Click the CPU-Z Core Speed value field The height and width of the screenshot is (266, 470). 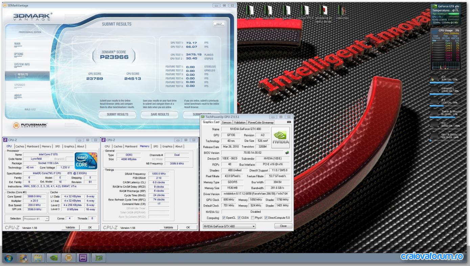tap(34, 196)
